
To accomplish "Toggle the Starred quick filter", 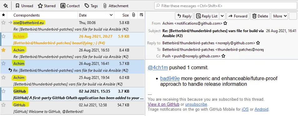I will pos(47,6).
